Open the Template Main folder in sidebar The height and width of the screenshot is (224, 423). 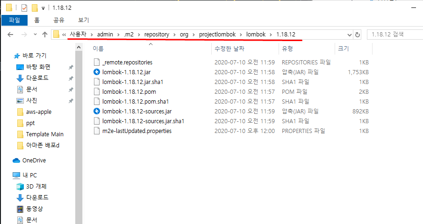point(44,134)
